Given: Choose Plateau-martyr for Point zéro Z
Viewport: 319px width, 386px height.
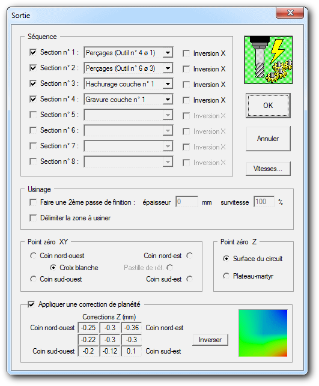Looking at the screenshot, I should tap(226, 276).
